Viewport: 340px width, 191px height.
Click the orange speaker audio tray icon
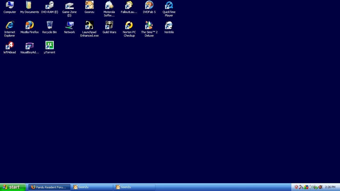[320, 187]
